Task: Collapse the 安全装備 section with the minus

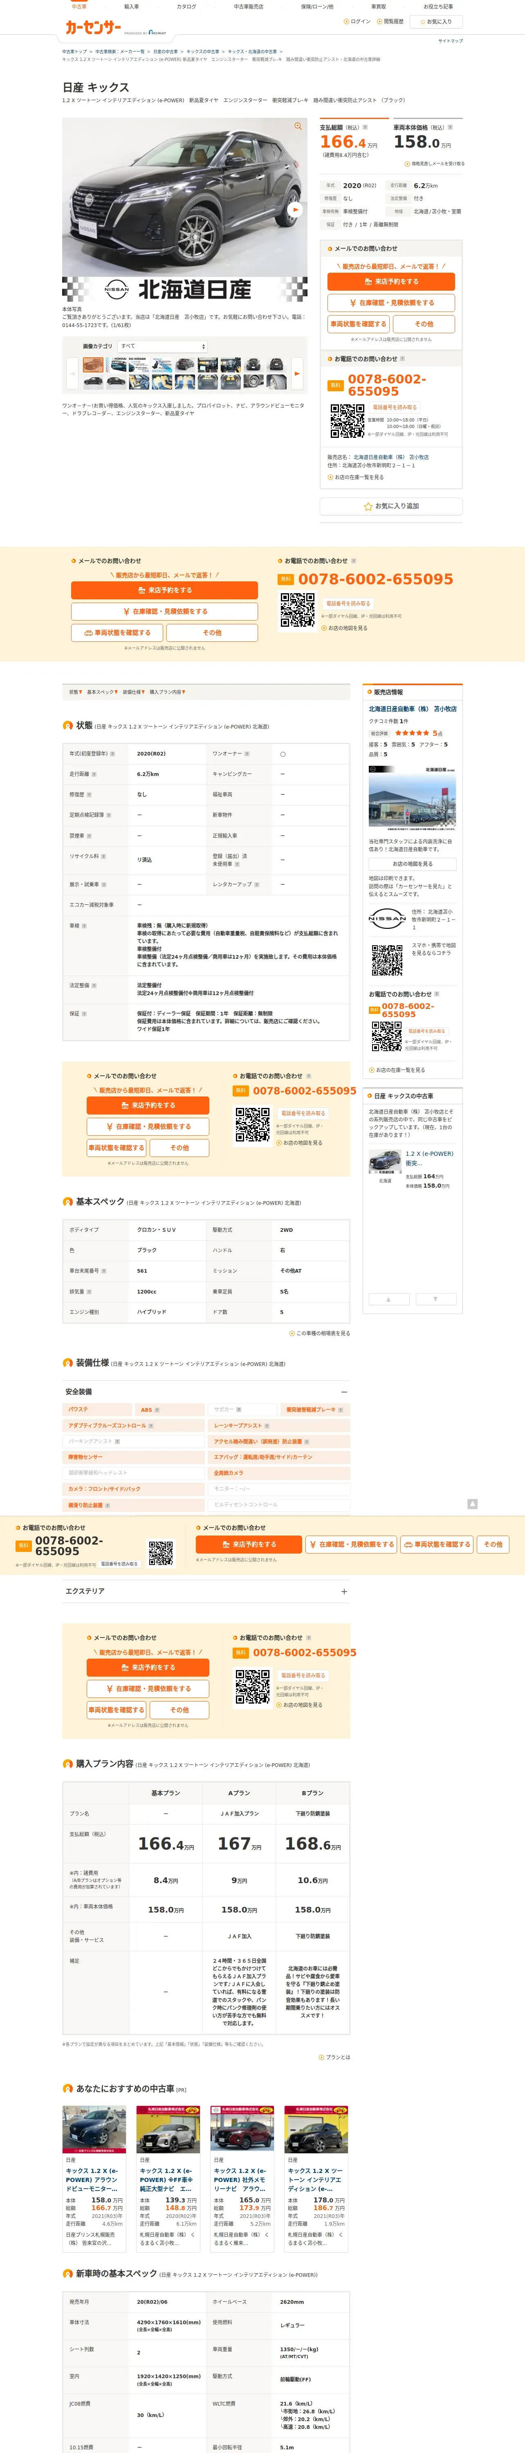Action: (x=344, y=1391)
